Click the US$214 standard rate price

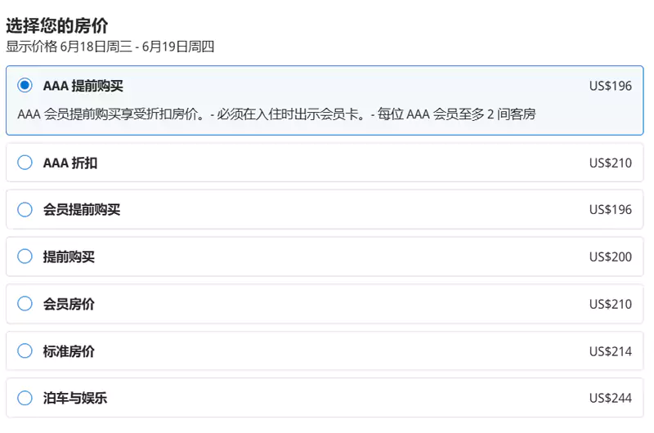pyautogui.click(x=610, y=351)
